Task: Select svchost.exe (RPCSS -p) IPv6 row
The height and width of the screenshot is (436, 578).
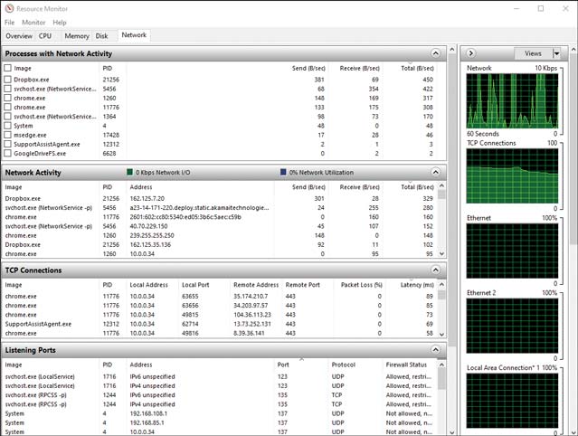Action: click(219, 394)
